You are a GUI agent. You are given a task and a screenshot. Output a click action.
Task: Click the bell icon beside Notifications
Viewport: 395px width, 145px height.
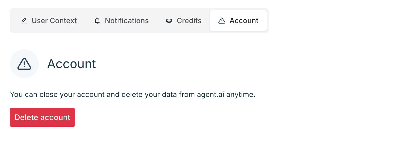coord(97,21)
